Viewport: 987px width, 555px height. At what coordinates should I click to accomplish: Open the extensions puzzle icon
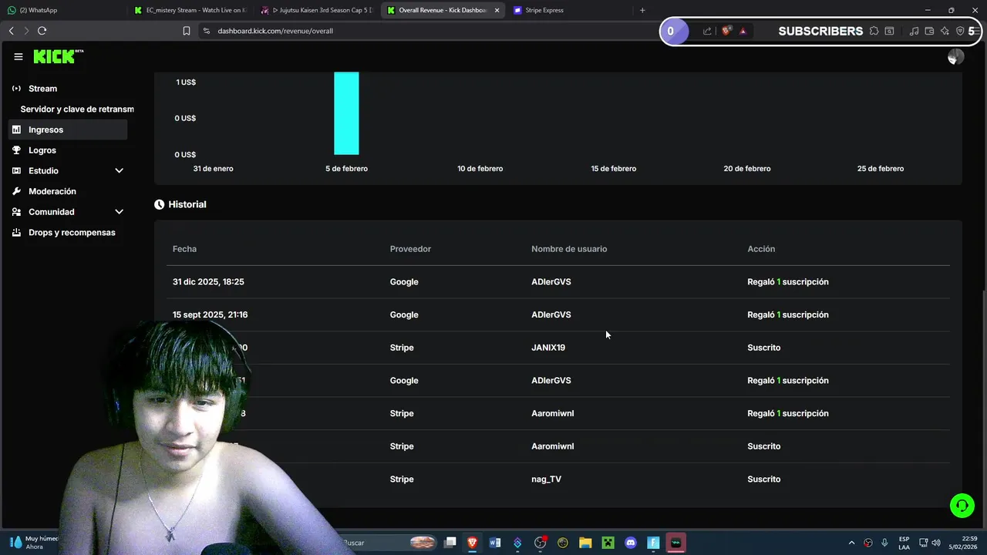[874, 31]
